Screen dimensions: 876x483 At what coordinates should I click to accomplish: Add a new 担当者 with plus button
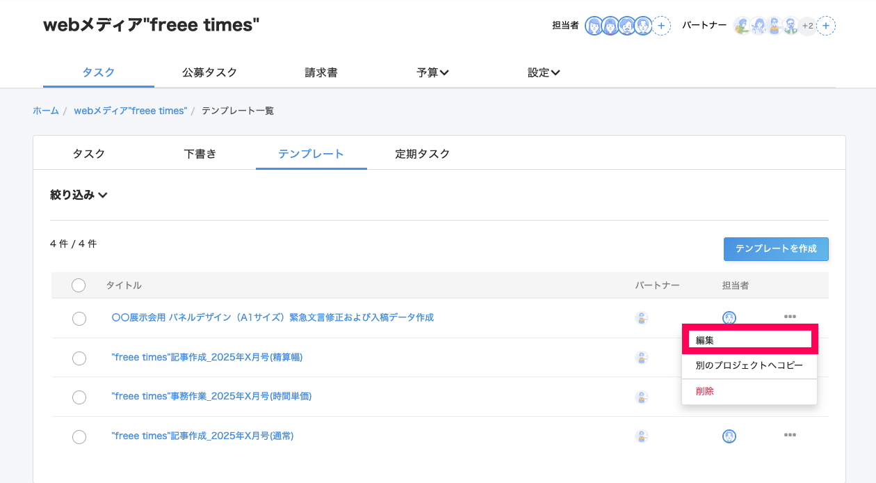662,26
